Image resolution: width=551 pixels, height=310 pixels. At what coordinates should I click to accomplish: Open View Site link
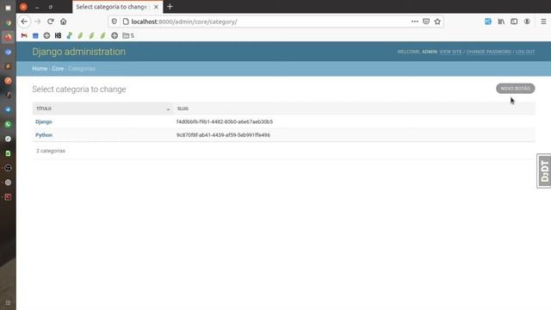pos(450,52)
